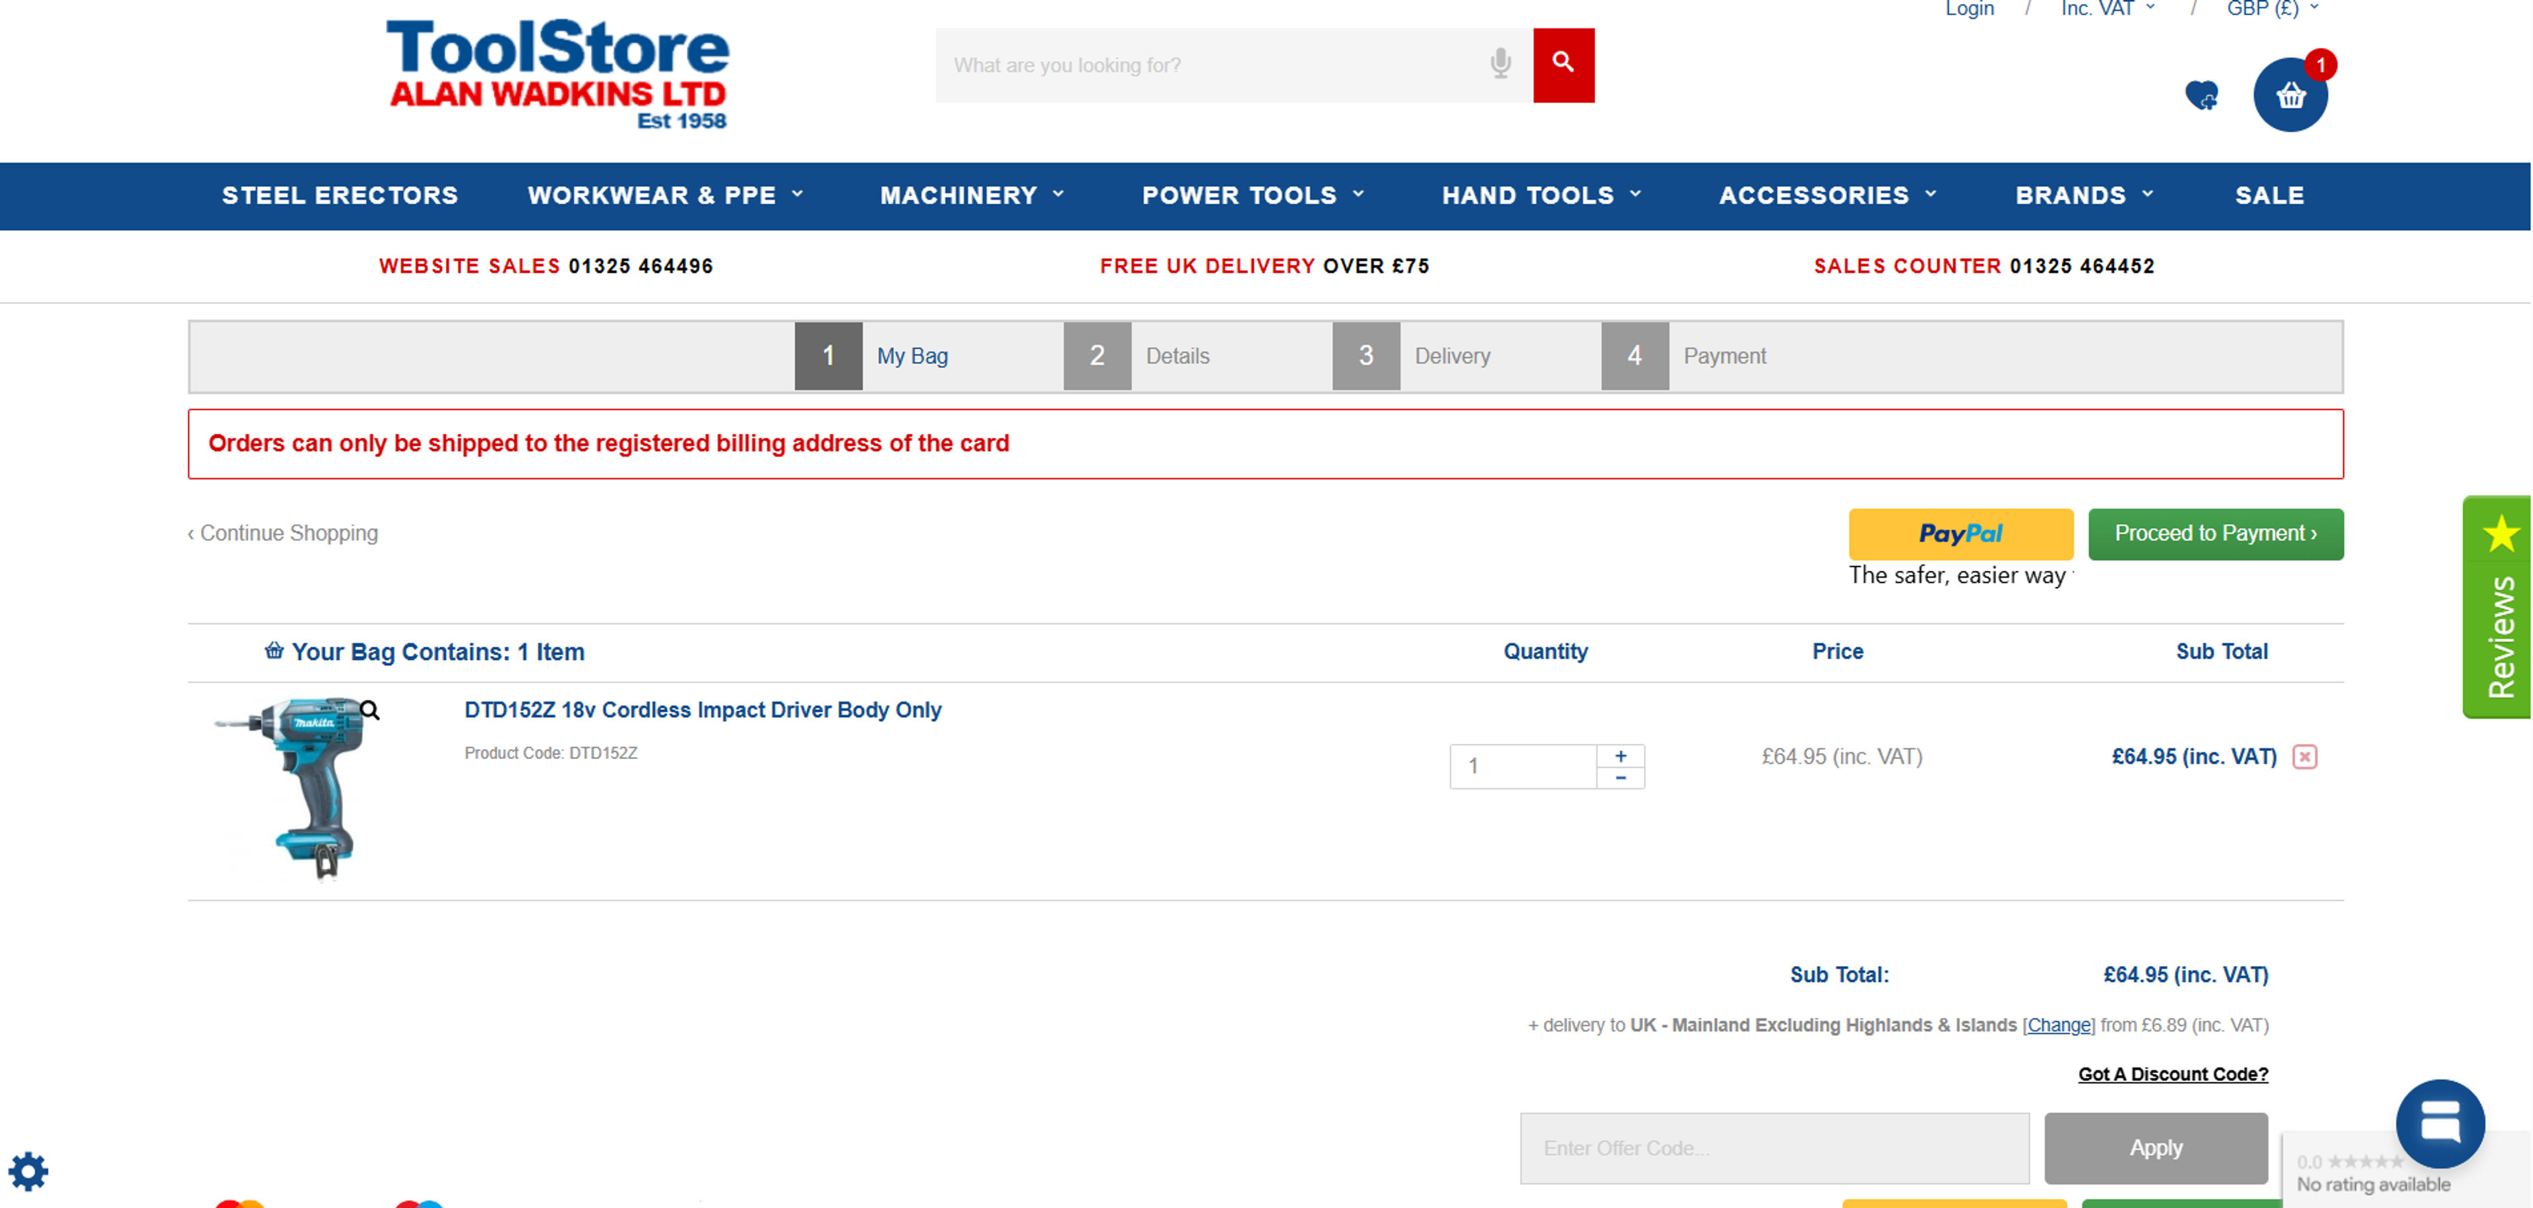Click the quantity input field

[x=1523, y=766]
